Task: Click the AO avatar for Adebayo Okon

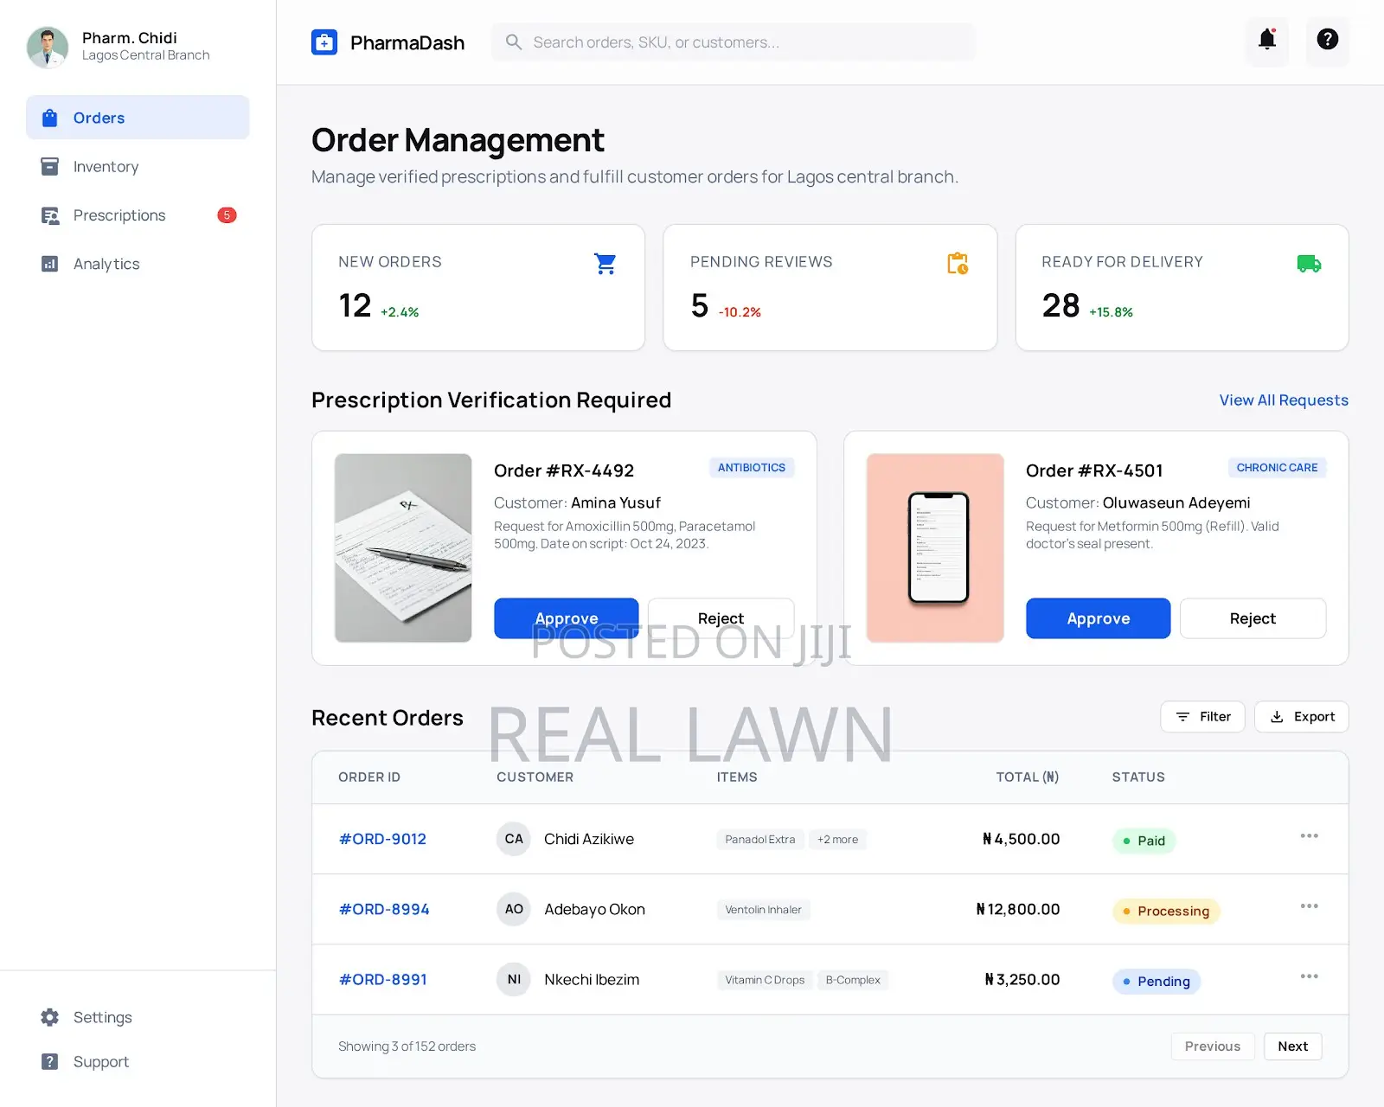Action: pyautogui.click(x=514, y=909)
